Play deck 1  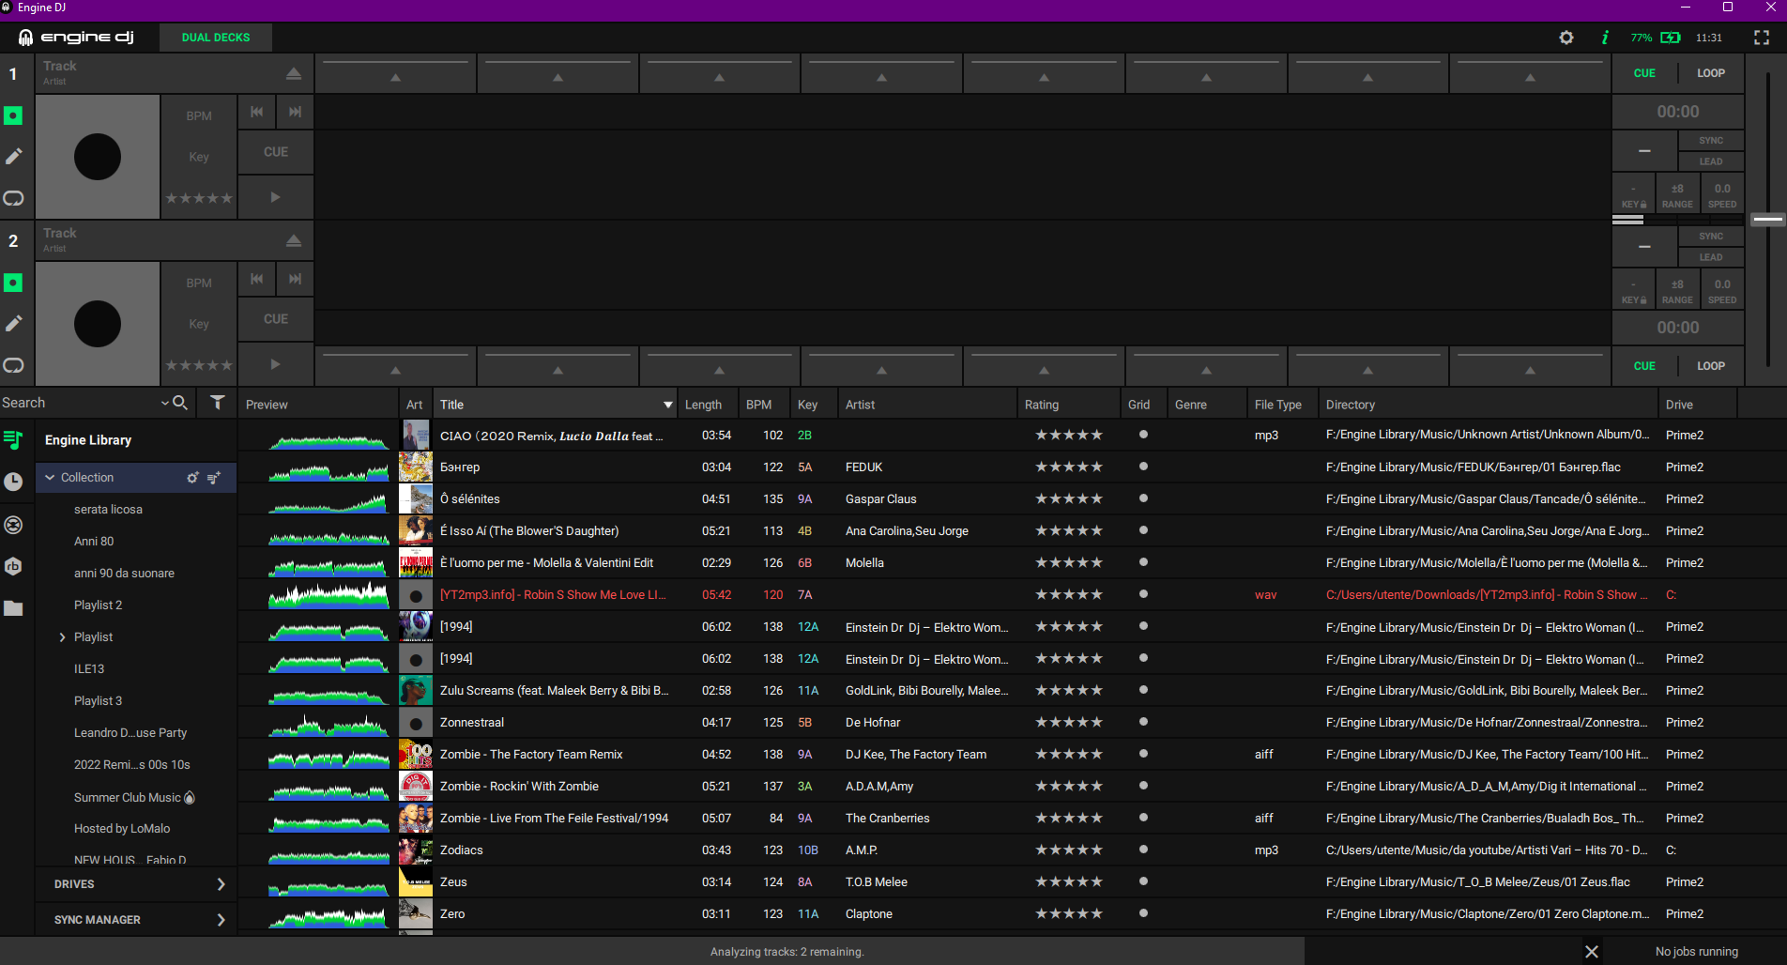point(275,197)
